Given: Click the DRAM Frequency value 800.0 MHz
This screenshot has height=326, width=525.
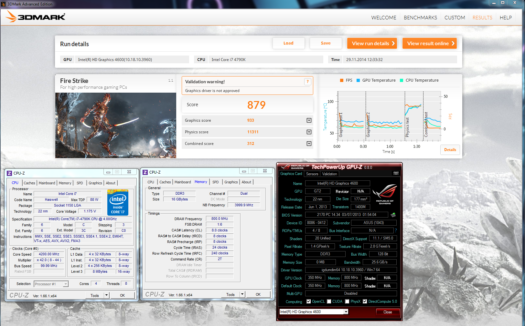Looking at the screenshot, I should pyautogui.click(x=220, y=219).
